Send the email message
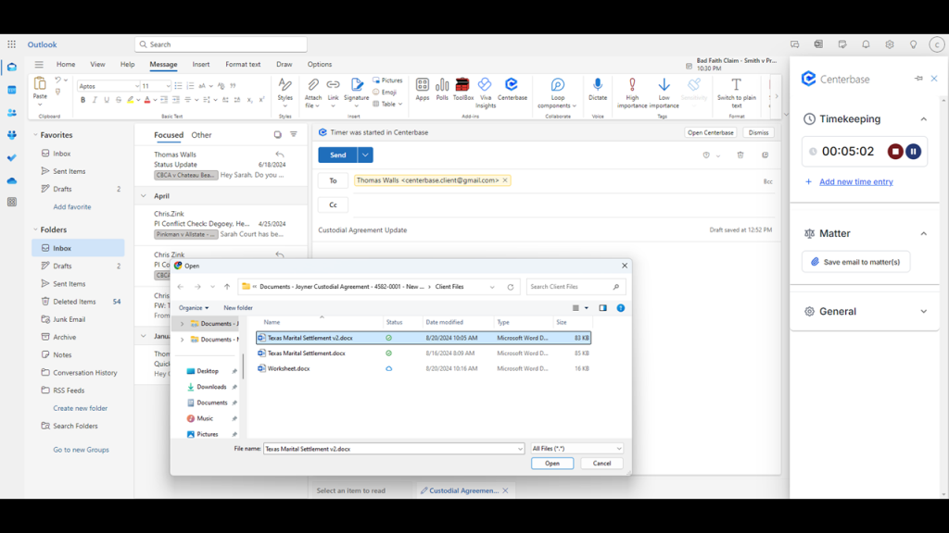Image resolution: width=949 pixels, height=533 pixels. (337, 155)
